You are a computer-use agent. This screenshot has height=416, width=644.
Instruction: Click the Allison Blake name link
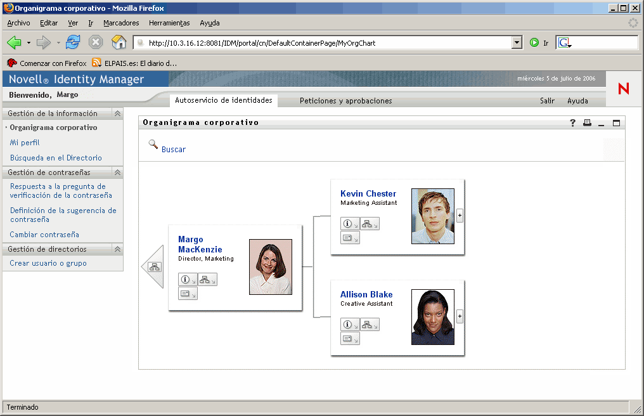tap(366, 294)
